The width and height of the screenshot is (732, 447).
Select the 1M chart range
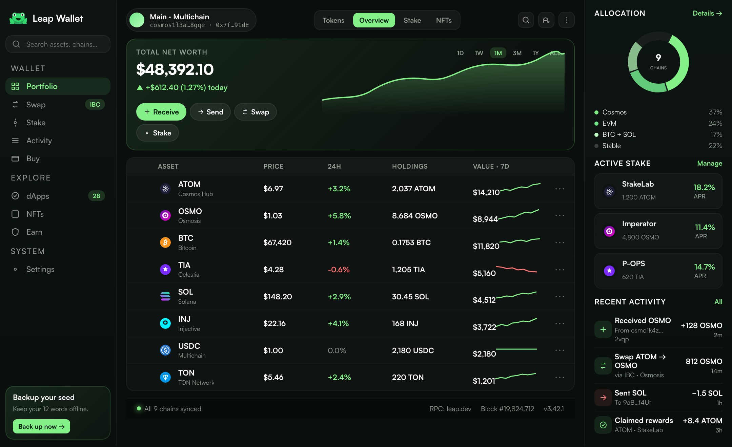(x=498, y=53)
